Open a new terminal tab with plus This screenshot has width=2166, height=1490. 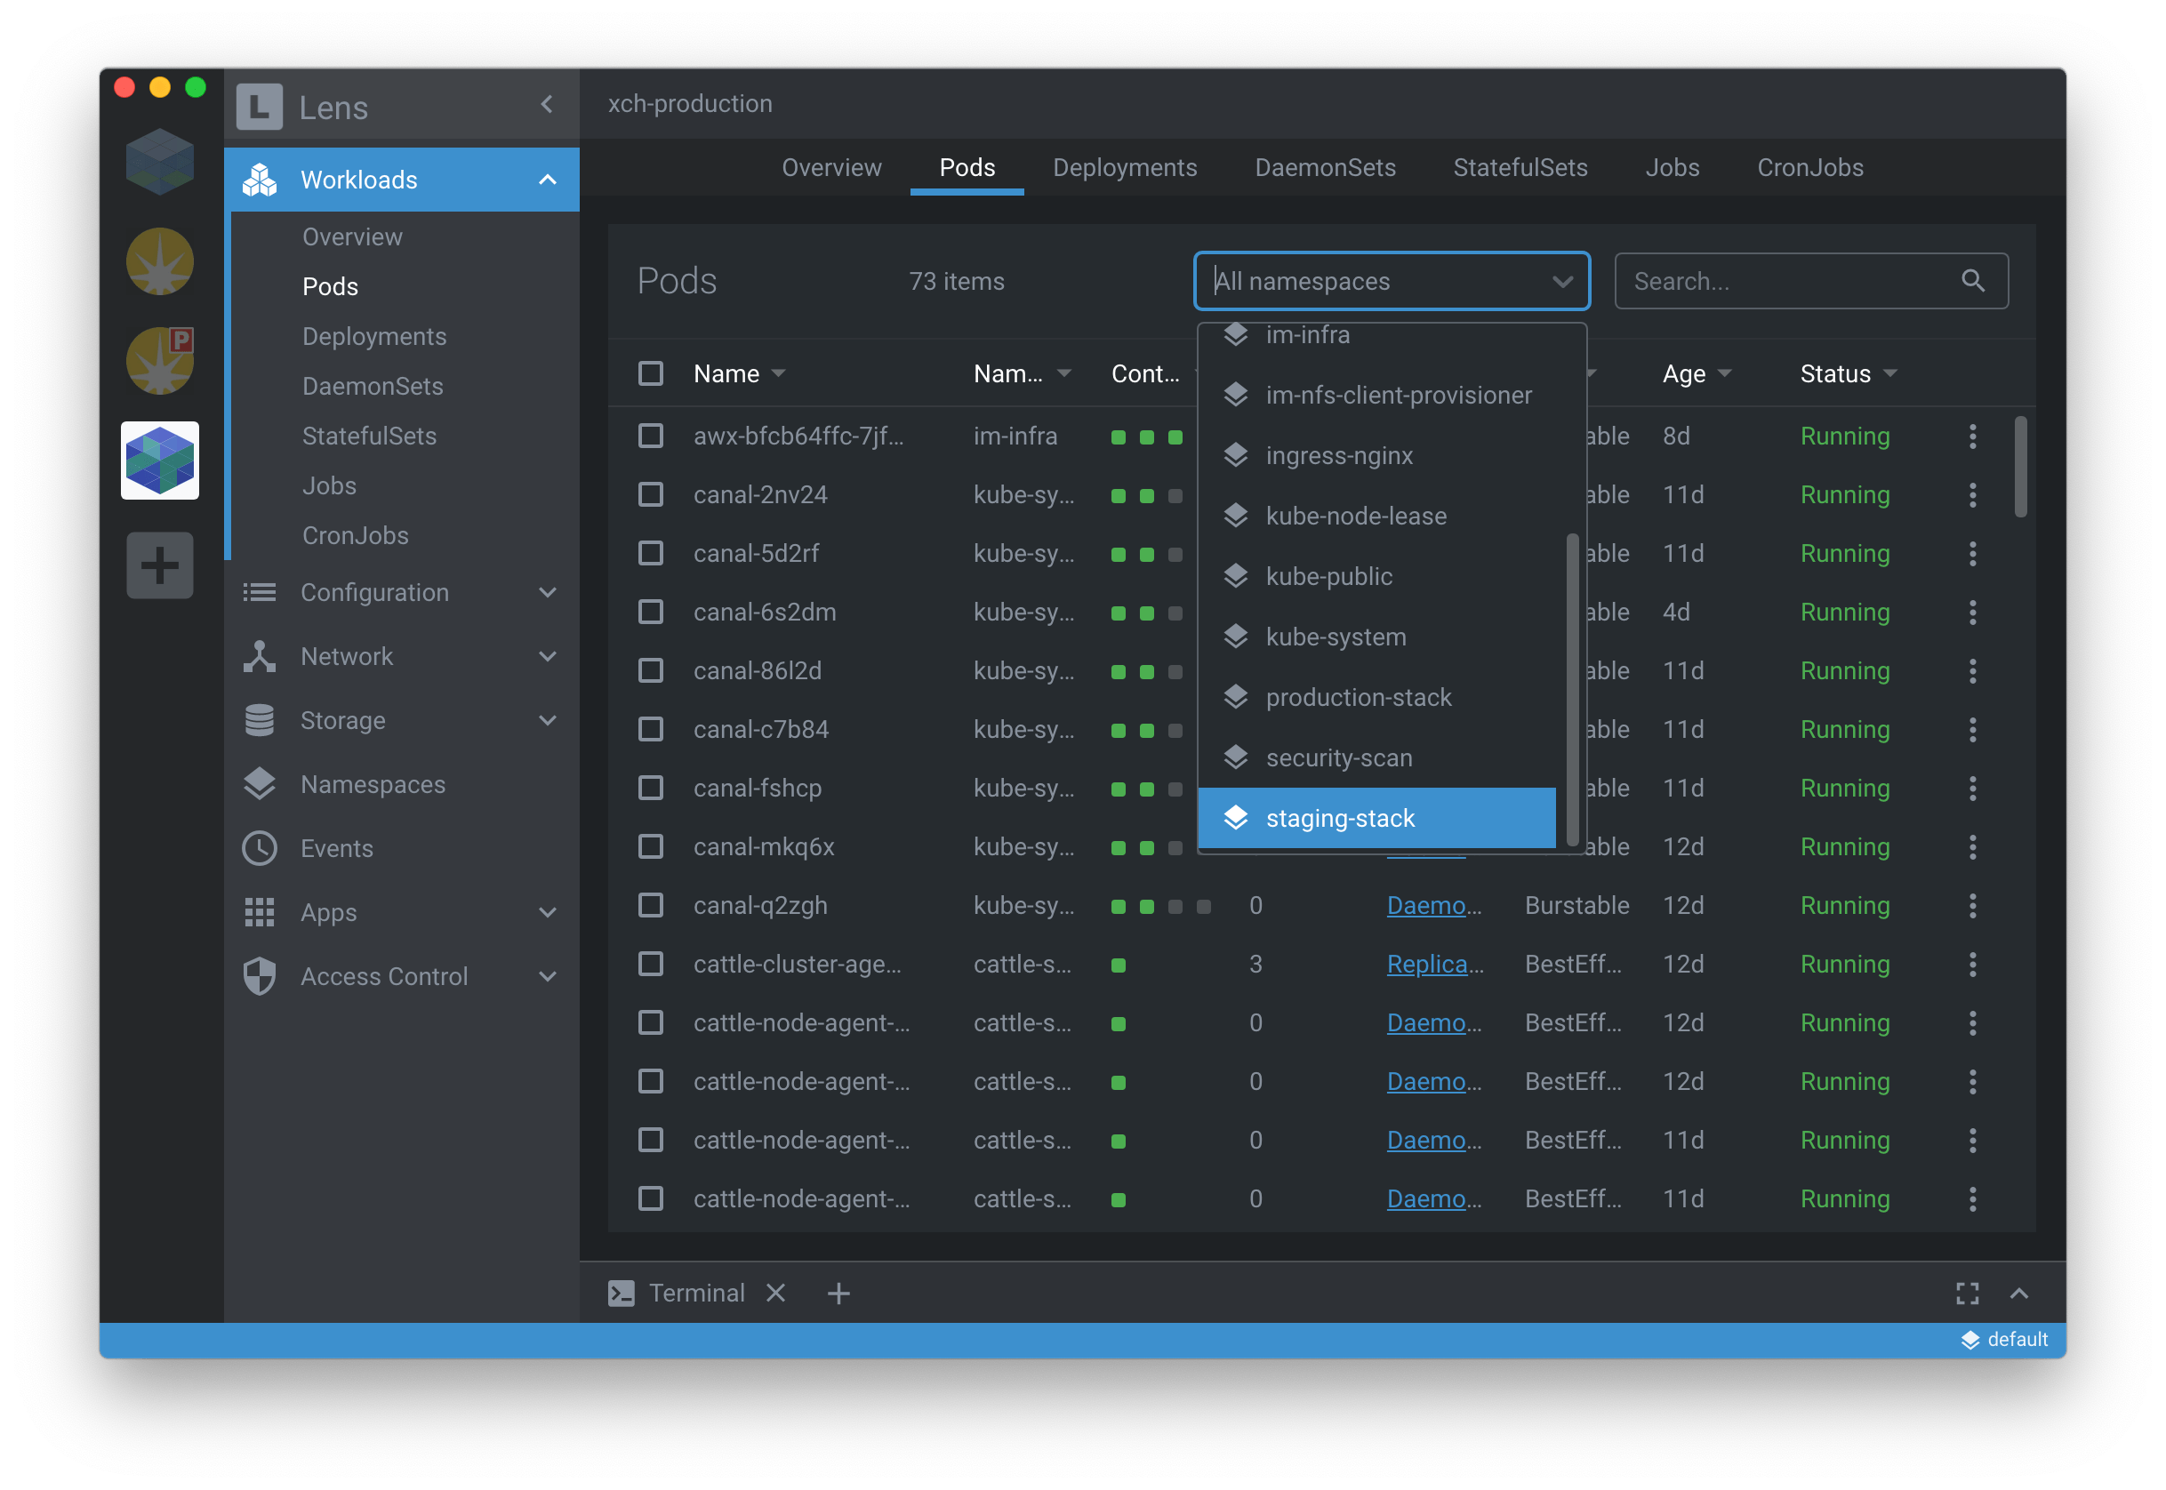click(838, 1293)
